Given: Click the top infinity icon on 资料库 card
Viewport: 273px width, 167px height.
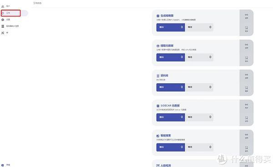Looking at the screenshot, I should [x=246, y=76].
